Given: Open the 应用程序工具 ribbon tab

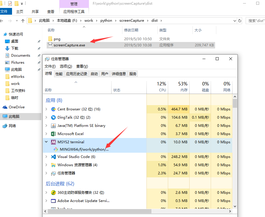Looking at the screenshot, I should click(x=74, y=11).
